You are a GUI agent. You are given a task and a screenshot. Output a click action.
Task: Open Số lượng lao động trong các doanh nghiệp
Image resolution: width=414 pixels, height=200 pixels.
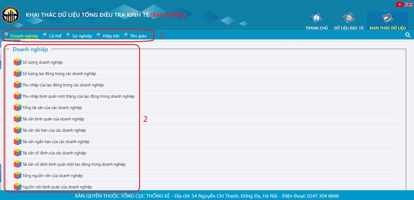click(59, 74)
